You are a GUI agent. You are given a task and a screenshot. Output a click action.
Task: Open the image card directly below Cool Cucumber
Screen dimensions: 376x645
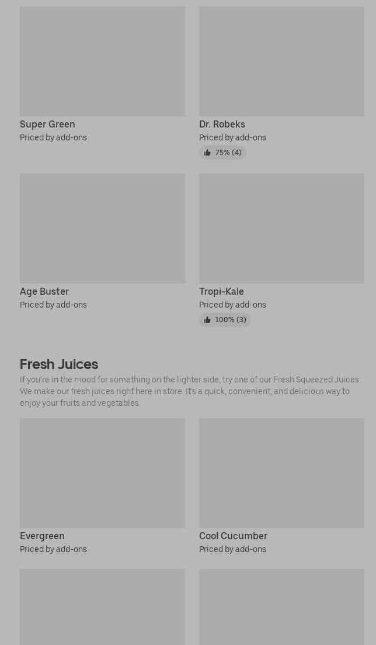[x=281, y=607]
